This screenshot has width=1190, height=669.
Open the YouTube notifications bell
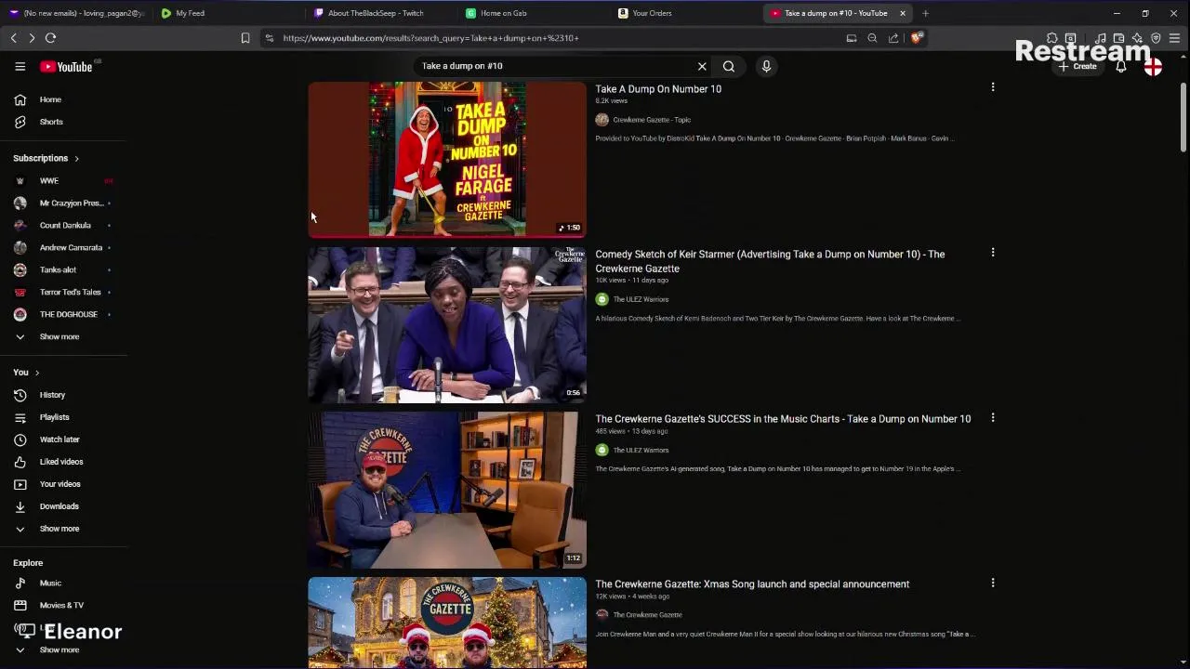coord(1121,67)
